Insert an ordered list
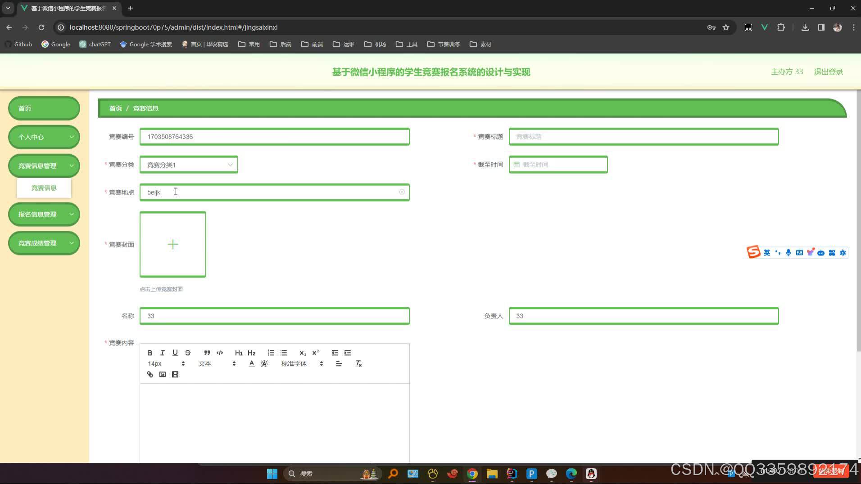This screenshot has width=861, height=484. pos(271,353)
